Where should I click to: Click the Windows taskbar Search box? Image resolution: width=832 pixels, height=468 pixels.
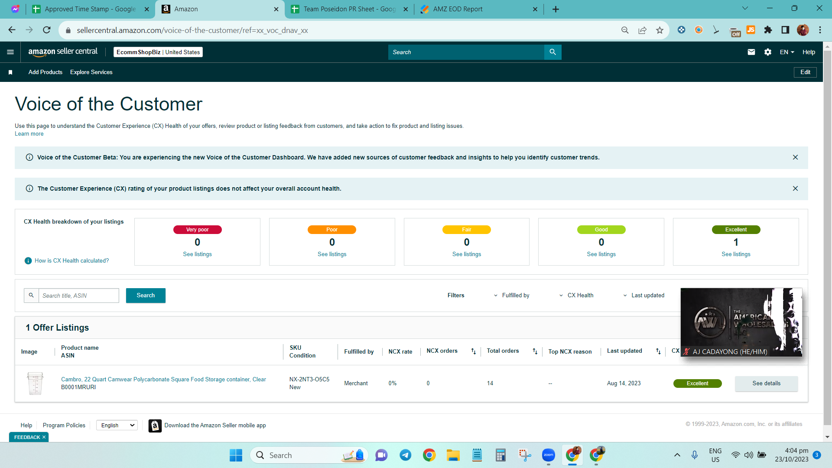(309, 455)
